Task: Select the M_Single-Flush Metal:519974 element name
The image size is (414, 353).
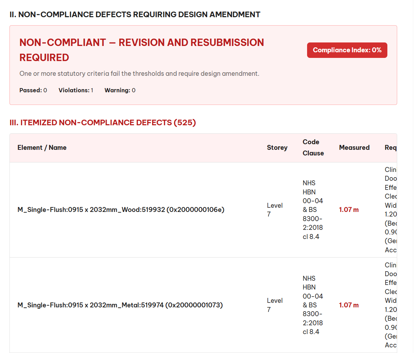Action: 120,305
